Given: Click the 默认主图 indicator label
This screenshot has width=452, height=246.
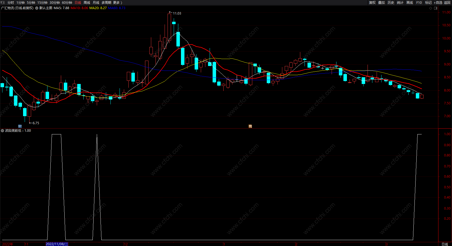Looking at the screenshot, I should coord(46,8).
